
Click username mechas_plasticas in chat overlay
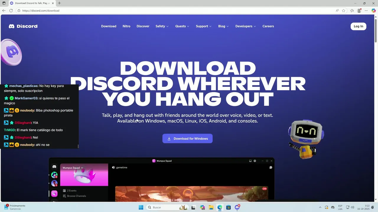(x=24, y=86)
